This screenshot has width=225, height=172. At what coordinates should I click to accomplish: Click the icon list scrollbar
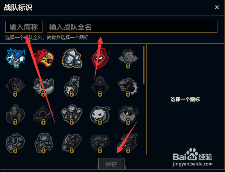tap(144, 65)
